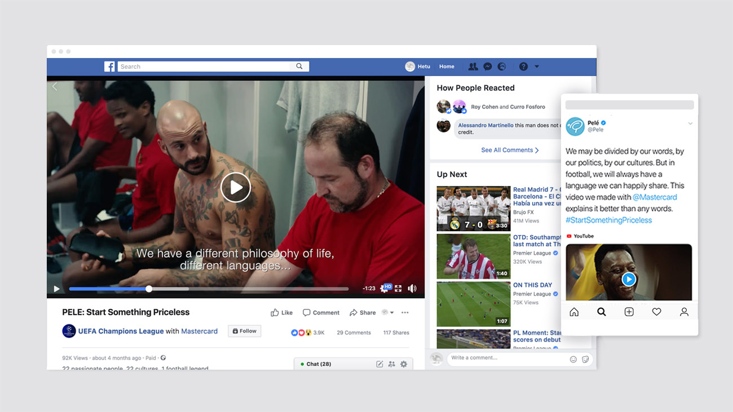This screenshot has height=412, width=733.
Task: Tap the home icon in the card's bottom bar
Action: (x=574, y=312)
